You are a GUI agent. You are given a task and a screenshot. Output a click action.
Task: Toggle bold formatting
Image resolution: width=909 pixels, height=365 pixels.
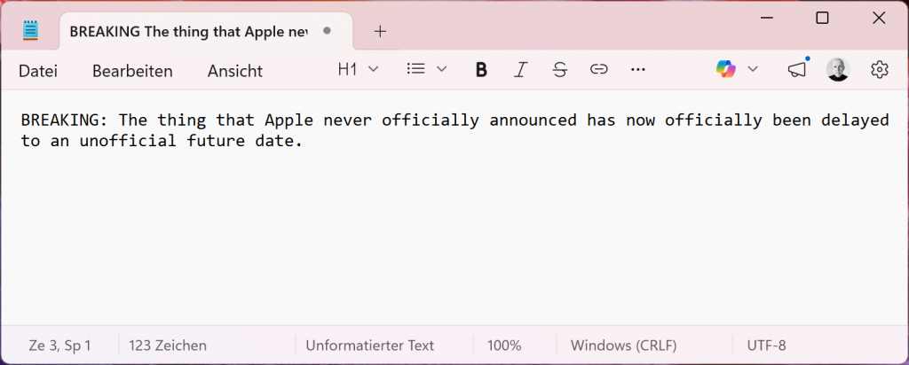[481, 70]
